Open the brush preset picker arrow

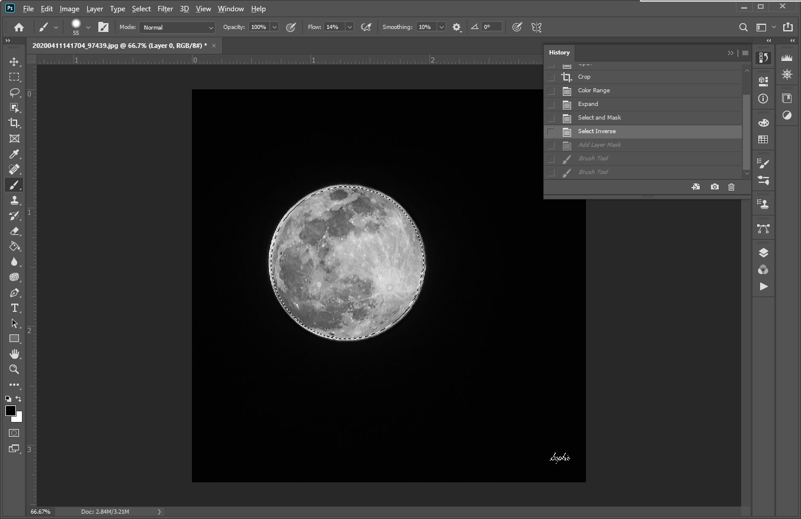click(x=88, y=27)
